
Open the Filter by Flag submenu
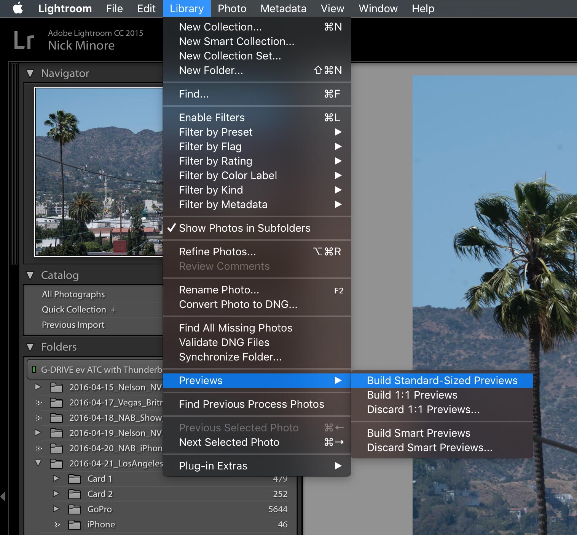257,146
